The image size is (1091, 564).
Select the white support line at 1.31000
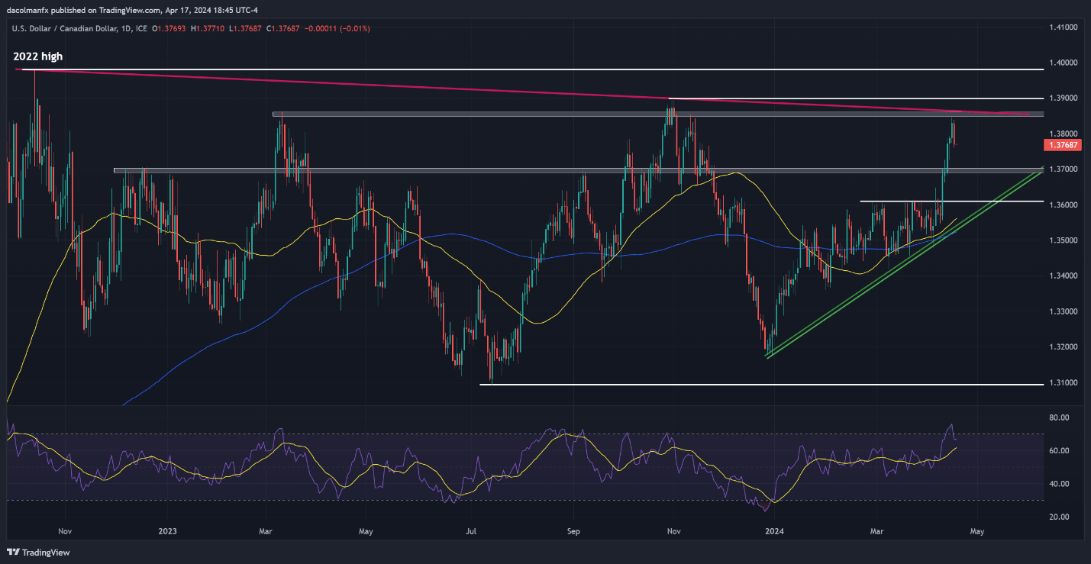point(761,384)
